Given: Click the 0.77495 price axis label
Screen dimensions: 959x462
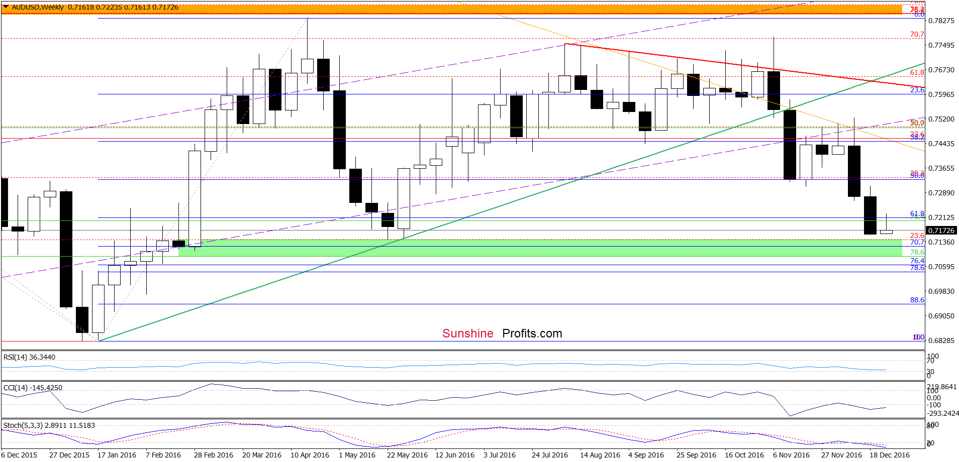Looking at the screenshot, I should click(x=941, y=45).
